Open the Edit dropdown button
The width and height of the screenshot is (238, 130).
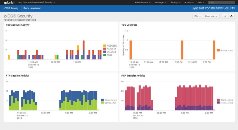pyautogui.click(x=198, y=16)
